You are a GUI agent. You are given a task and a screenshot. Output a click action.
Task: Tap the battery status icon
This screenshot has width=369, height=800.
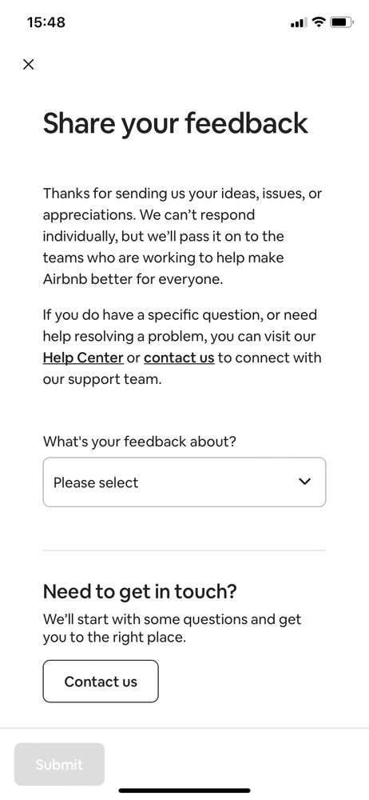click(342, 22)
